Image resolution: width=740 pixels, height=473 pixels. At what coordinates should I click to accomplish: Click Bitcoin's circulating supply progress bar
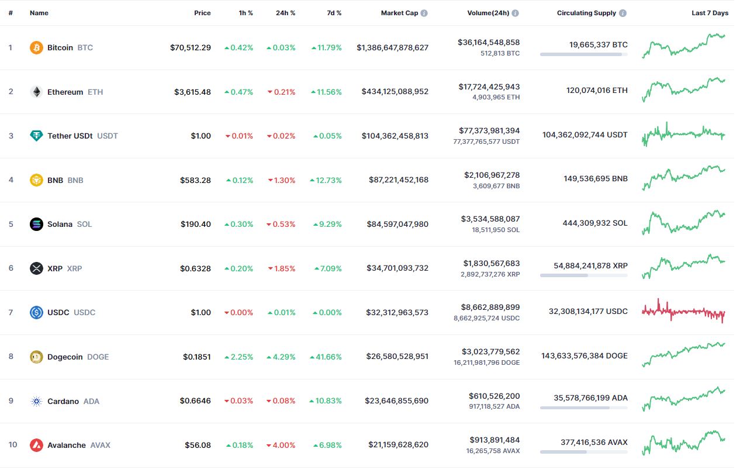[583, 54]
